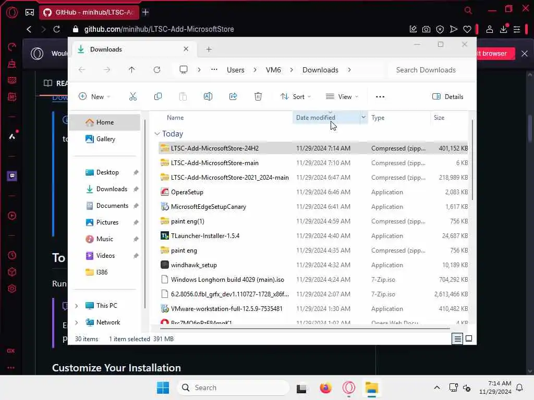Open the See more (…) toolbar menu

click(x=380, y=96)
